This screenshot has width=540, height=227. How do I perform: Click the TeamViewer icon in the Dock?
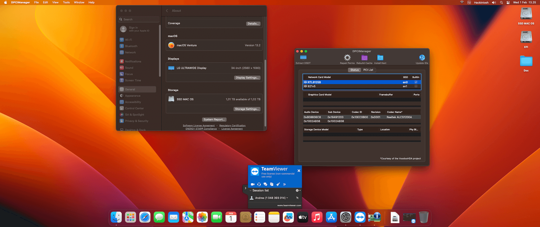tap(360, 217)
